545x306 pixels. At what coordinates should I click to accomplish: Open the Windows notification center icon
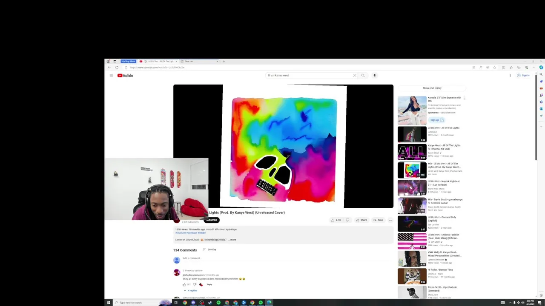pos(539,303)
